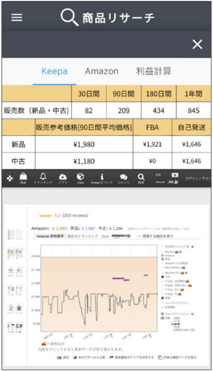This screenshot has height=372, width=213.
Task: Open the 商品 shopping bag icon
Action: click(x=23, y=178)
